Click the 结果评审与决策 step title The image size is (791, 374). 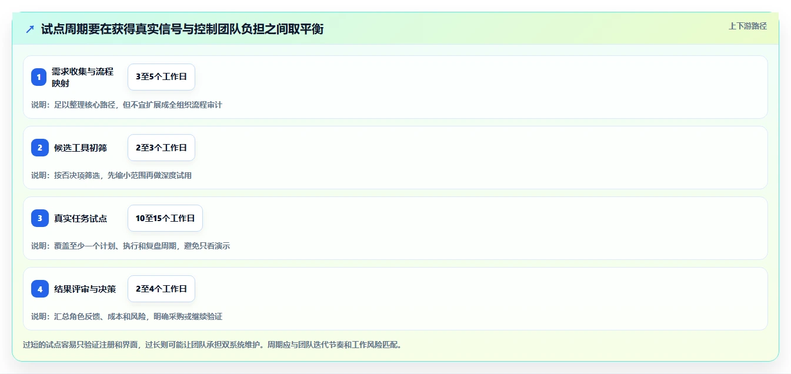[x=85, y=289]
